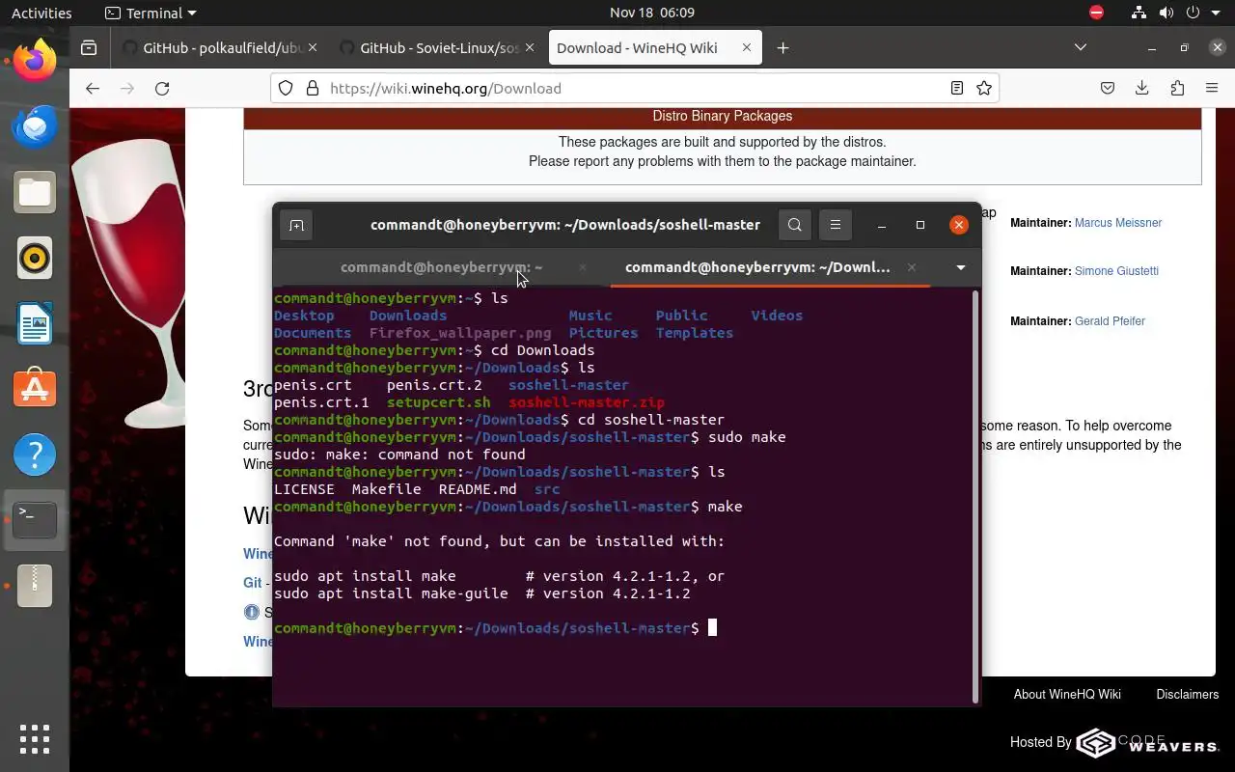Click the volume icon in top bar
The width and height of the screenshot is (1235, 772).
coord(1166,13)
